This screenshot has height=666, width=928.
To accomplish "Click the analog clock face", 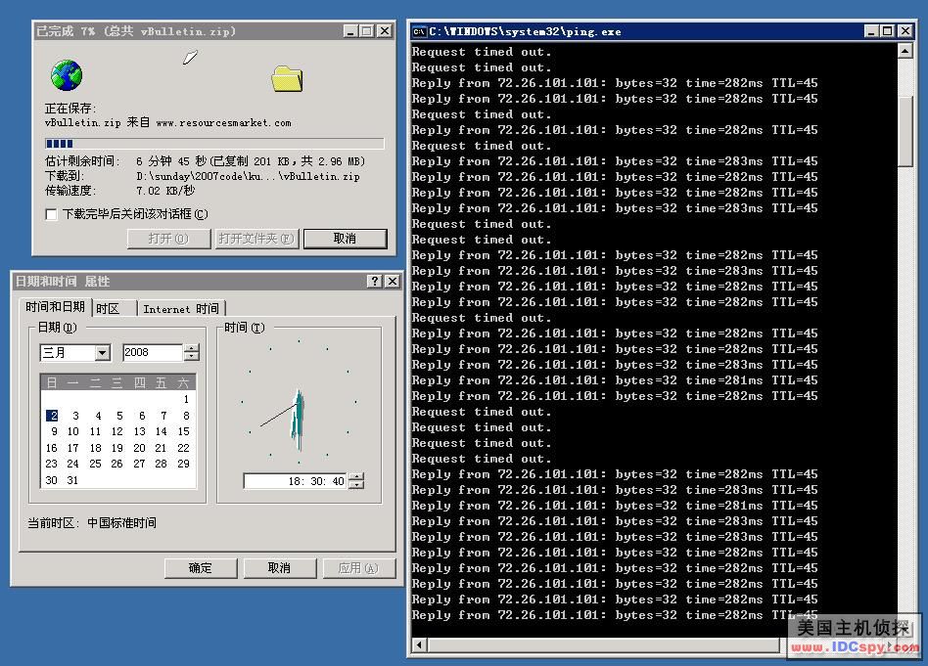I will tap(299, 402).
